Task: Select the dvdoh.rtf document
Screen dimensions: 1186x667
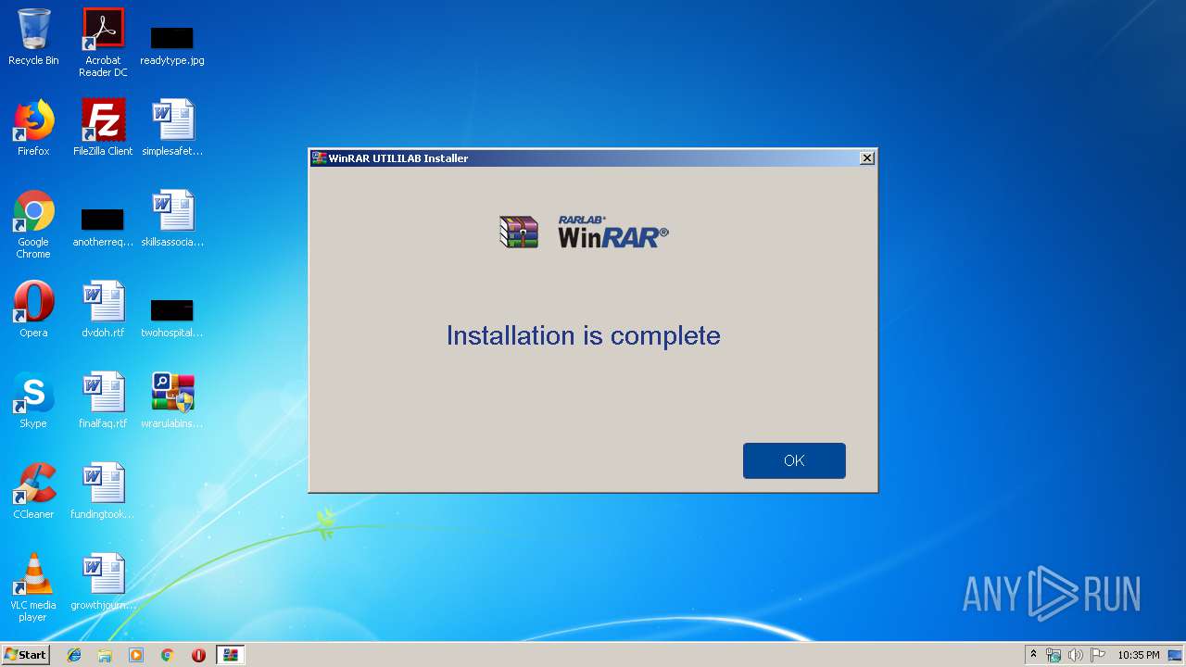Action: click(103, 309)
